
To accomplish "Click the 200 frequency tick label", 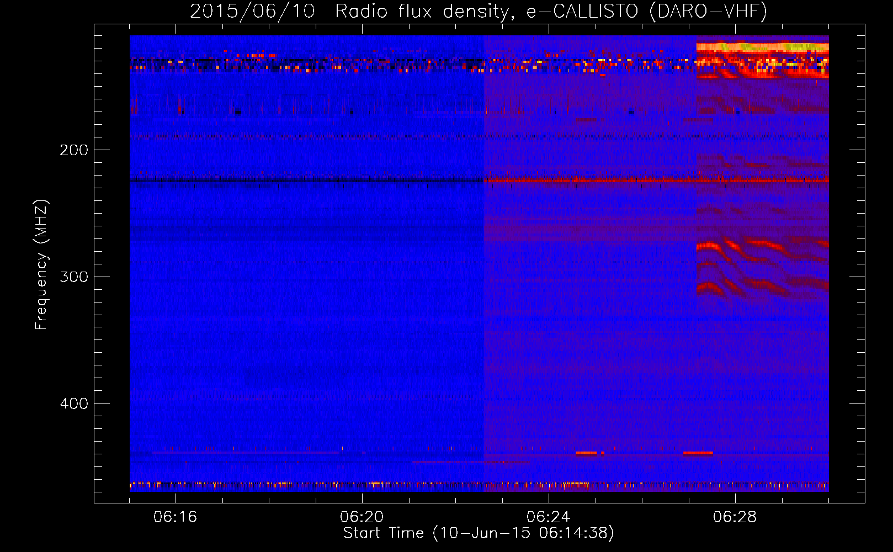I will click(x=74, y=150).
